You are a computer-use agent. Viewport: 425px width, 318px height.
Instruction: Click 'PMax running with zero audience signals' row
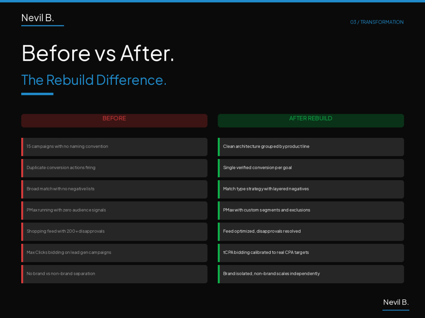click(114, 210)
